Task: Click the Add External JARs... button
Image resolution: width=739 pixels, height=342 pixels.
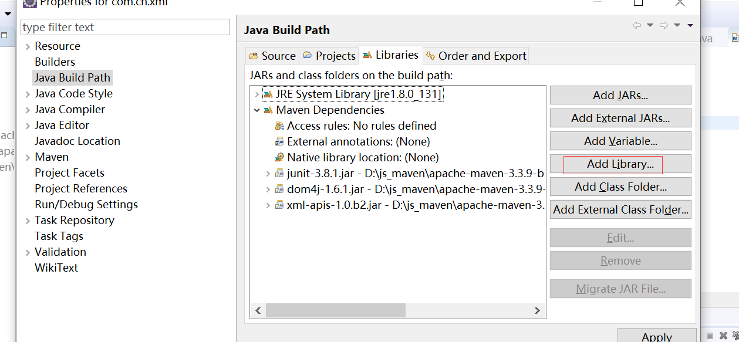Action: 620,118
